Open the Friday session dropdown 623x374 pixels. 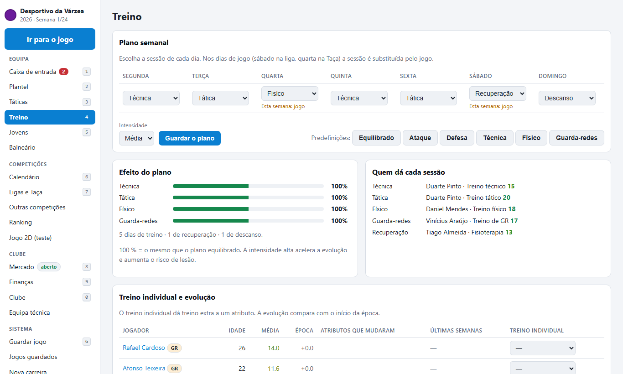(428, 98)
